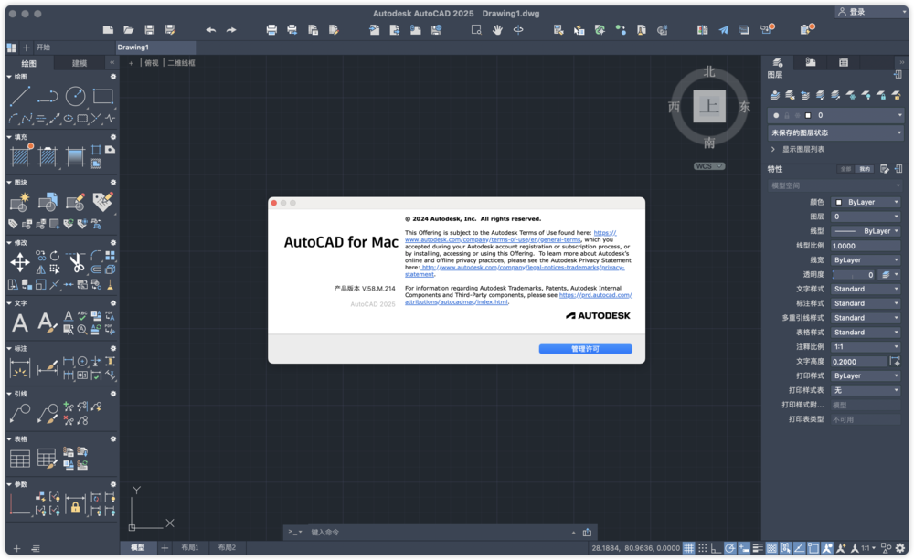Toggle lineweight display in status bar
This screenshot has height=560, width=914.
[x=758, y=548]
